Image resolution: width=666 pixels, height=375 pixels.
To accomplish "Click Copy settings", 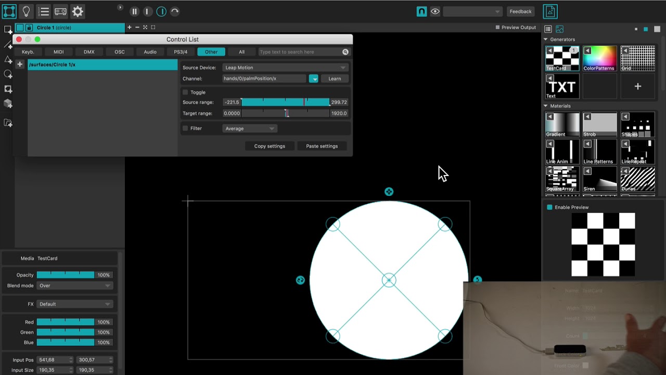I will click(270, 146).
